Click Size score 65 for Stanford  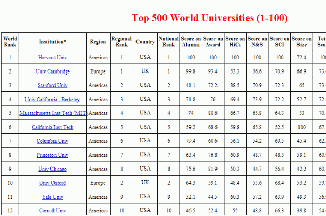point(302,85)
